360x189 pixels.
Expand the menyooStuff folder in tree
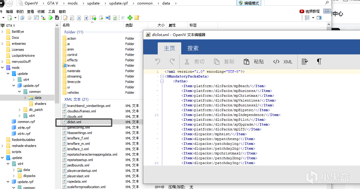(x=2, y=62)
